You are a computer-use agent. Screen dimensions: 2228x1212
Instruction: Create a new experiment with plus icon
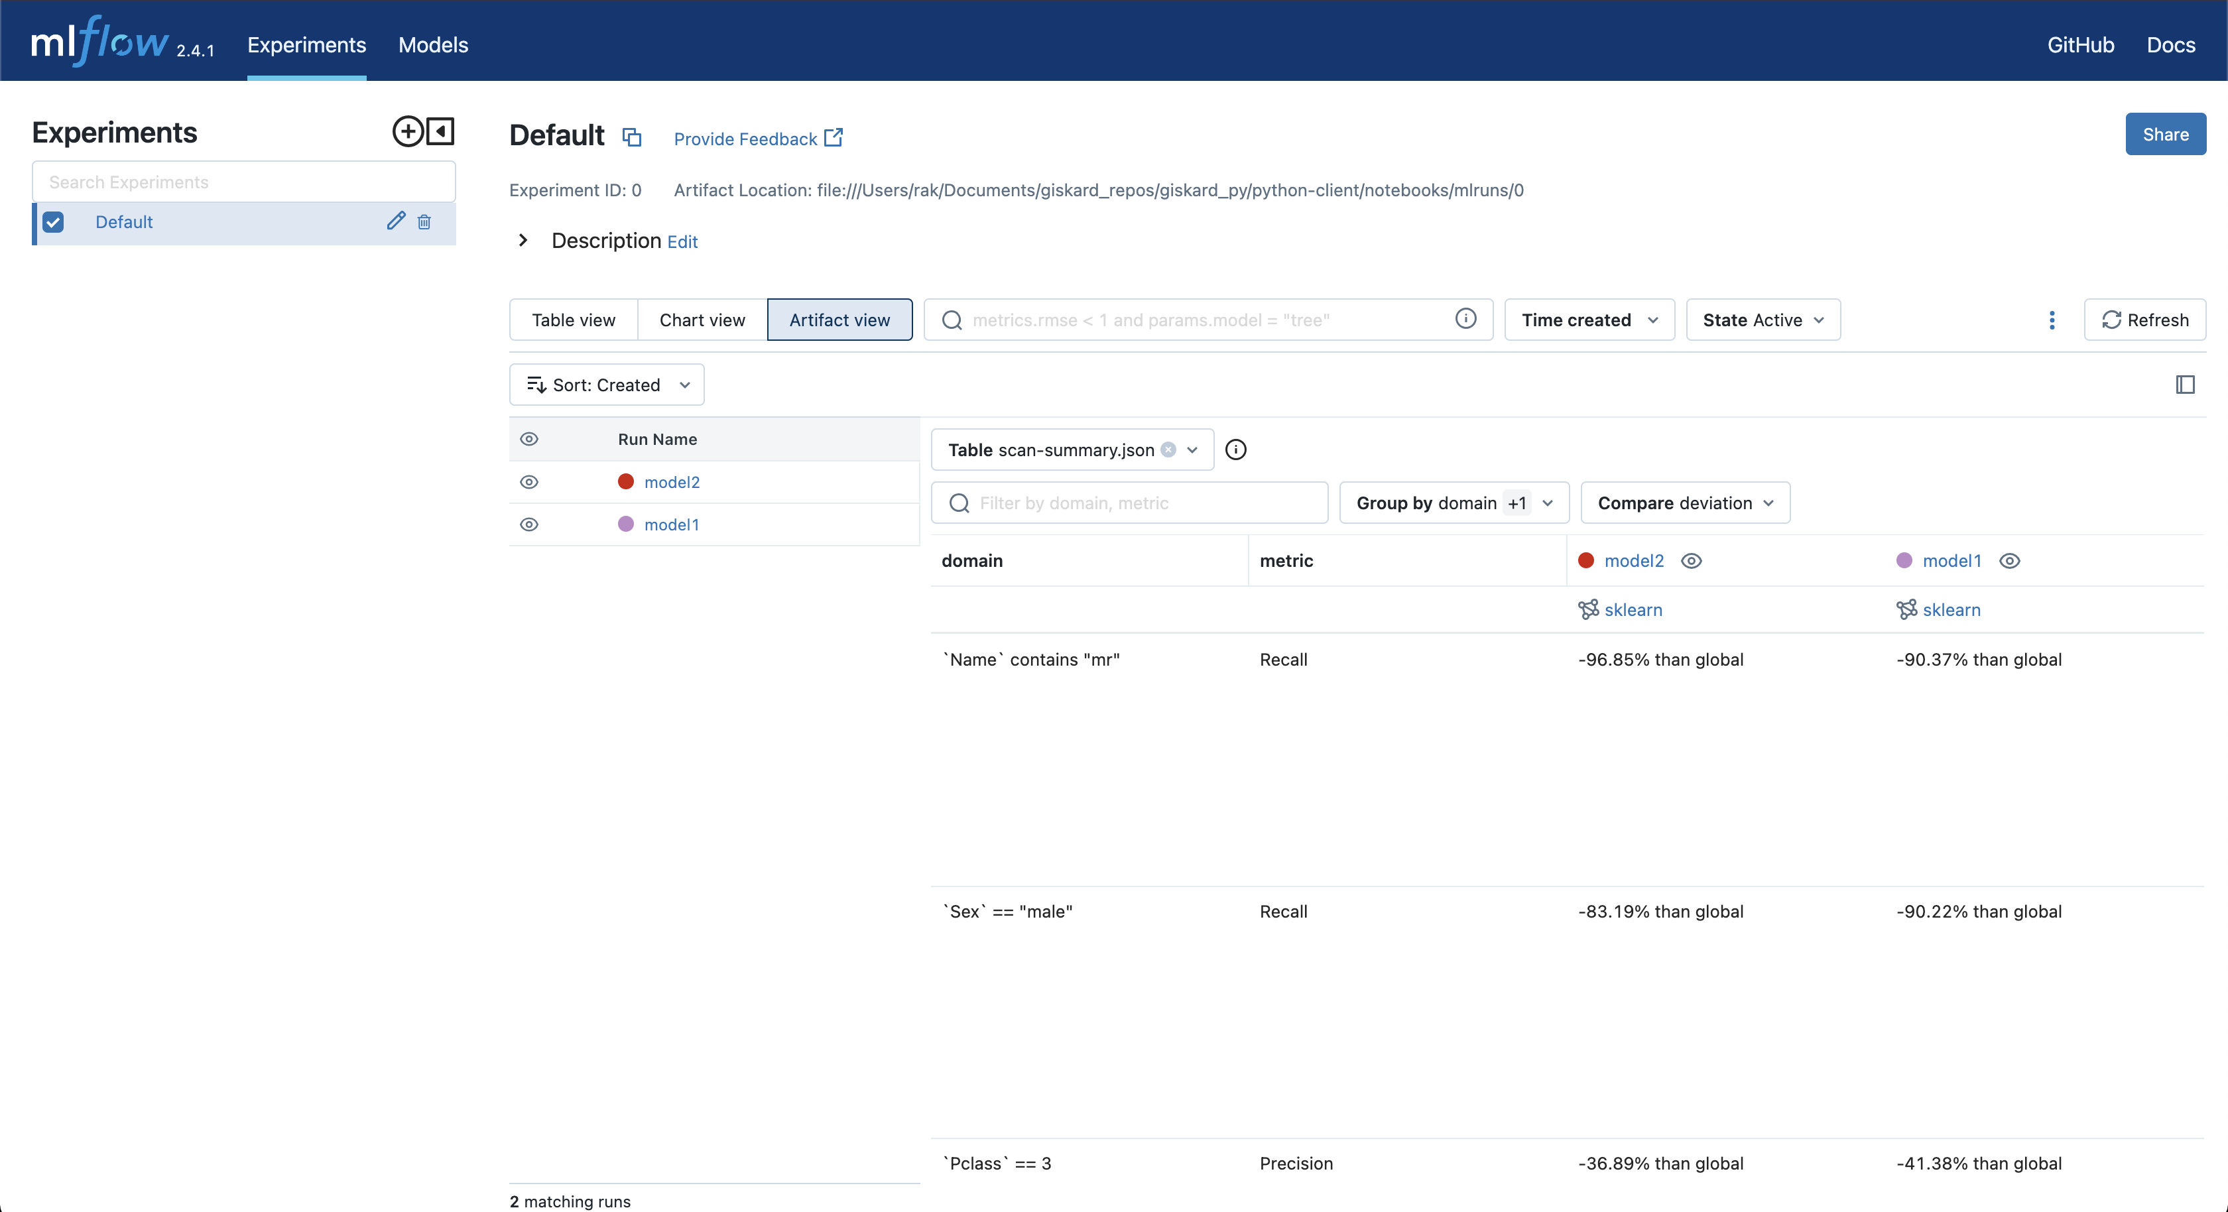tap(407, 131)
